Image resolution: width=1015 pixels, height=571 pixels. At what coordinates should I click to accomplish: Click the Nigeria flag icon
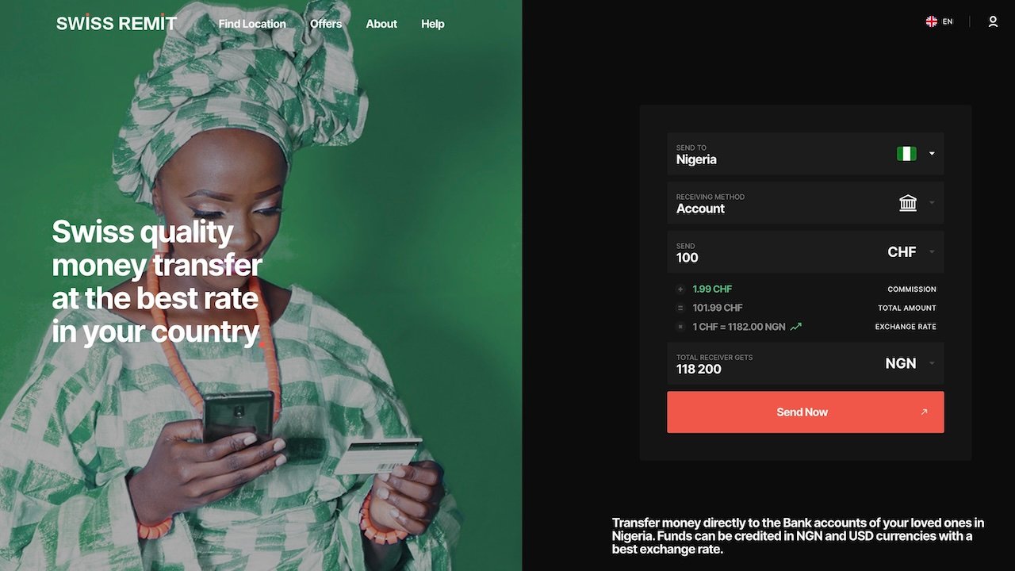tap(906, 154)
